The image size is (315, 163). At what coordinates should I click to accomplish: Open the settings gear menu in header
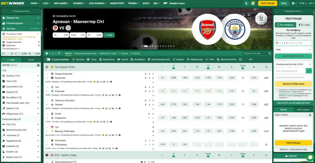[294, 3]
